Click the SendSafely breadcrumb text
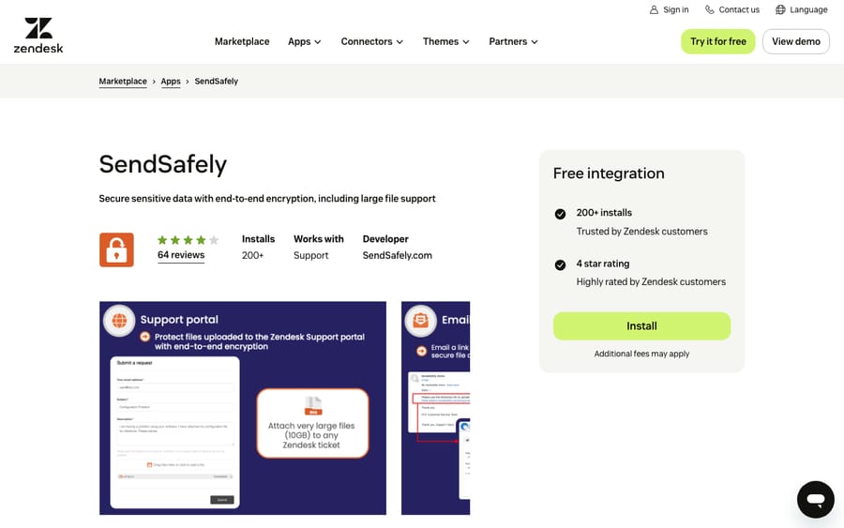The image size is (844, 528). [217, 82]
